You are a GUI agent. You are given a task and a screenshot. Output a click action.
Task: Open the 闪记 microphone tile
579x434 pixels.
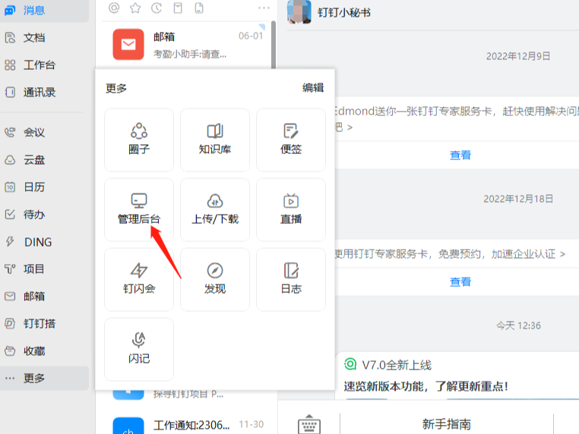coord(139,349)
